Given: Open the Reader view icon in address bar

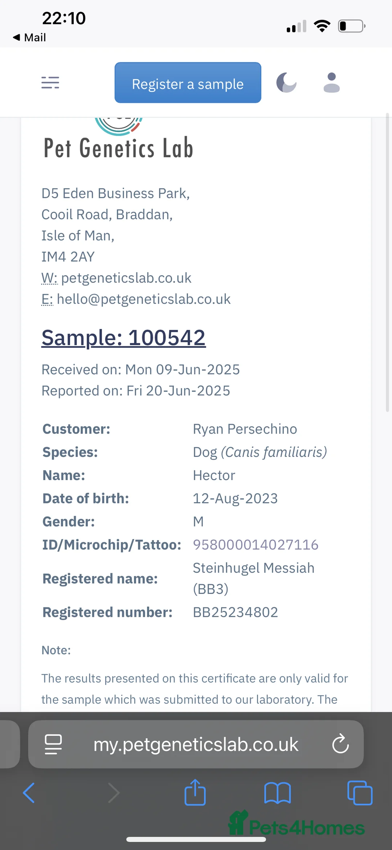Looking at the screenshot, I should pos(53,744).
